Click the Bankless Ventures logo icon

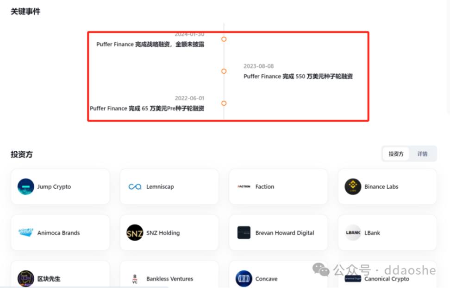[x=135, y=279]
